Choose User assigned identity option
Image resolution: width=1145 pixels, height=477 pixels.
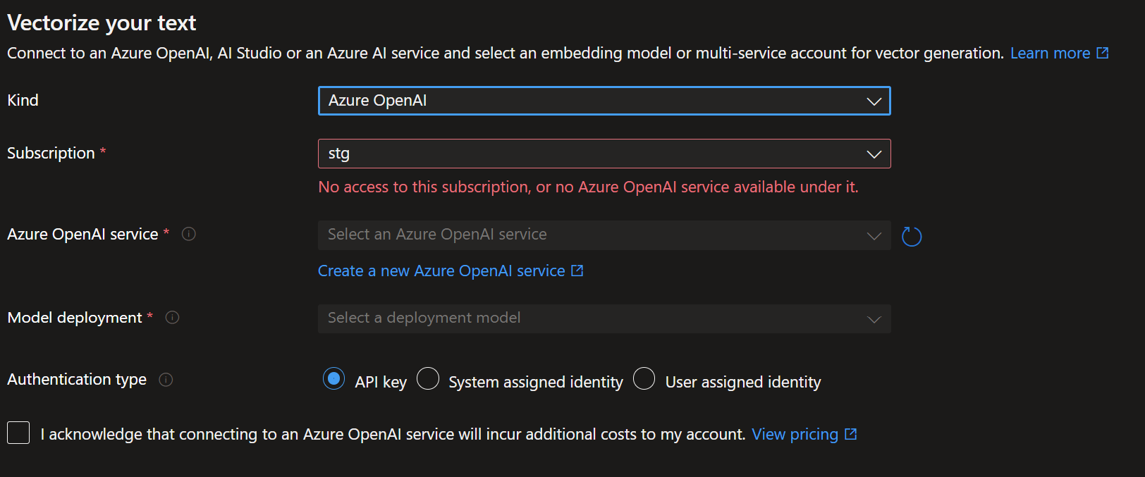pyautogui.click(x=644, y=379)
